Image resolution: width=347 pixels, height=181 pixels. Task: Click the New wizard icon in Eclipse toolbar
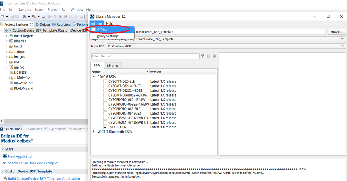point(2,17)
